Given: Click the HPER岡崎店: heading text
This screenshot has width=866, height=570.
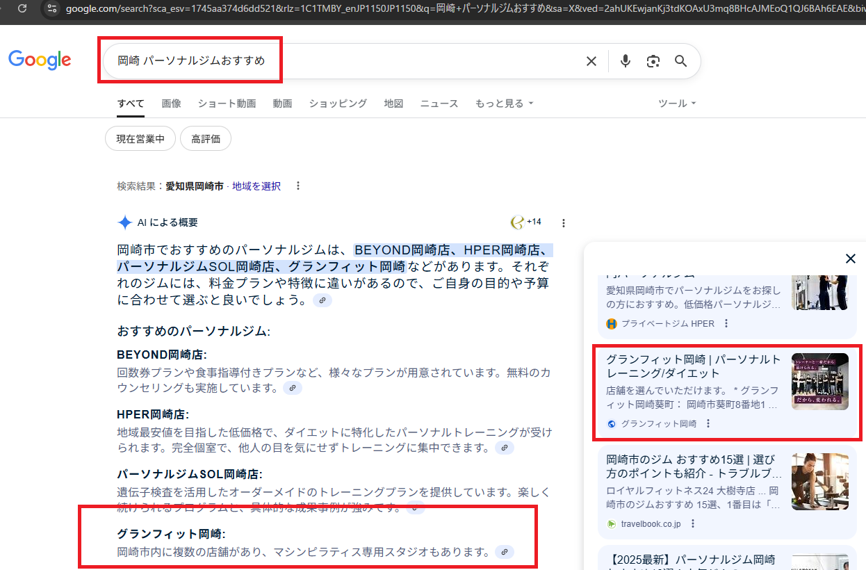Looking at the screenshot, I should click(x=153, y=414).
